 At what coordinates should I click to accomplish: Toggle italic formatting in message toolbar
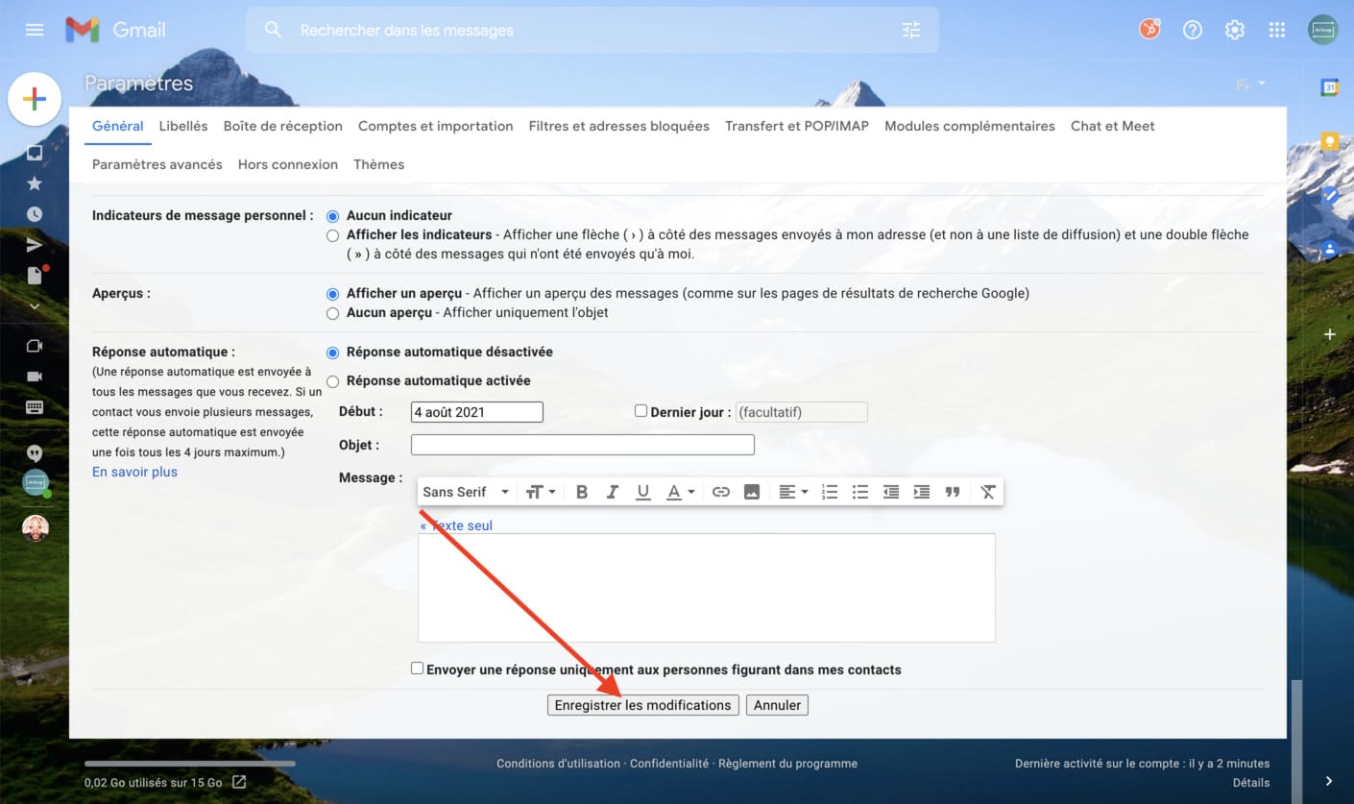coord(613,492)
